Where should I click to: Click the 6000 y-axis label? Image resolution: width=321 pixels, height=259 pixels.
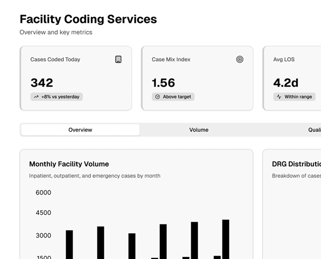point(44,192)
